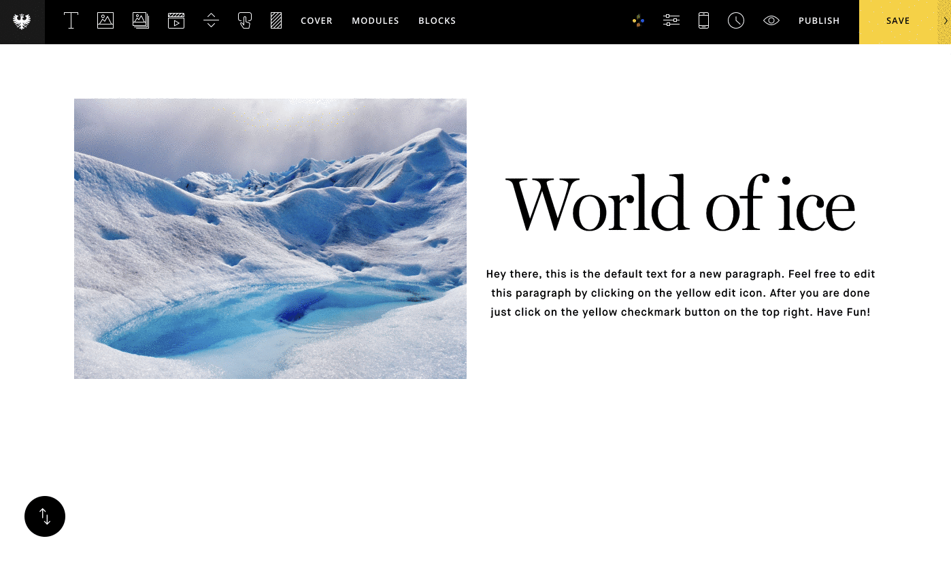The height and width of the screenshot is (562, 951).
Task: Expand the arrow next to Save
Action: pos(946,21)
